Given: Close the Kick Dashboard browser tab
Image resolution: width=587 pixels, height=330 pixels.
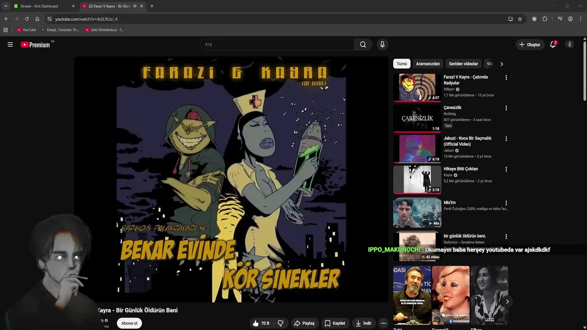Looking at the screenshot, I should [x=73, y=6].
